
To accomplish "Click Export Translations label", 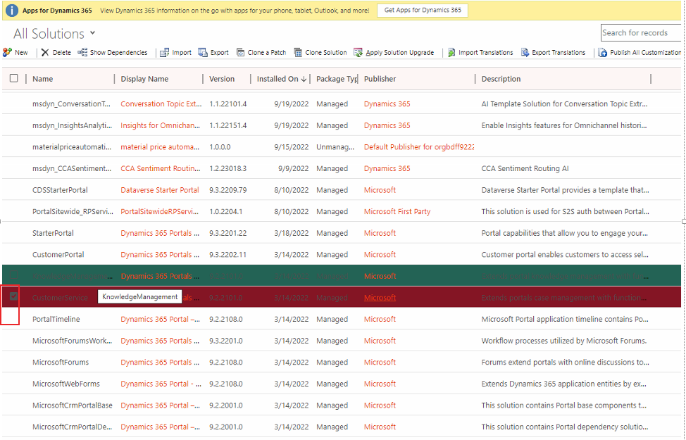I will [x=559, y=53].
